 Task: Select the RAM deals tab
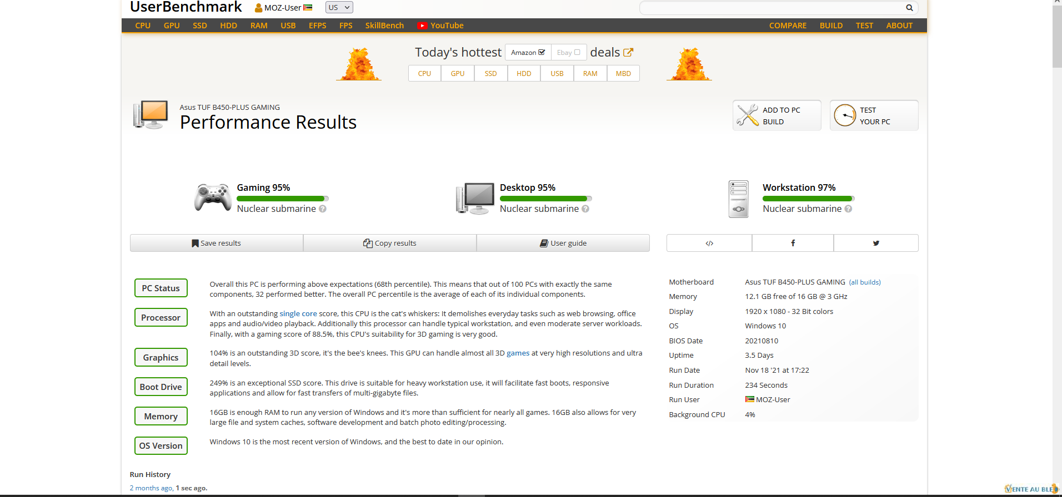coord(590,73)
